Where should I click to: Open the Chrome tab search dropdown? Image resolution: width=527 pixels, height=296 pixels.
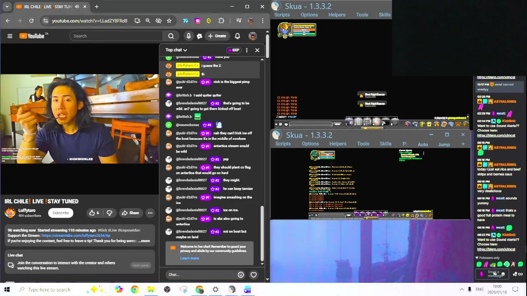7,7
